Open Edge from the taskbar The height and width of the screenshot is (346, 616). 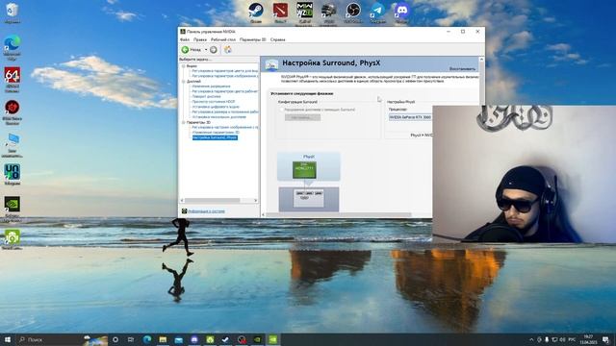tap(147, 339)
